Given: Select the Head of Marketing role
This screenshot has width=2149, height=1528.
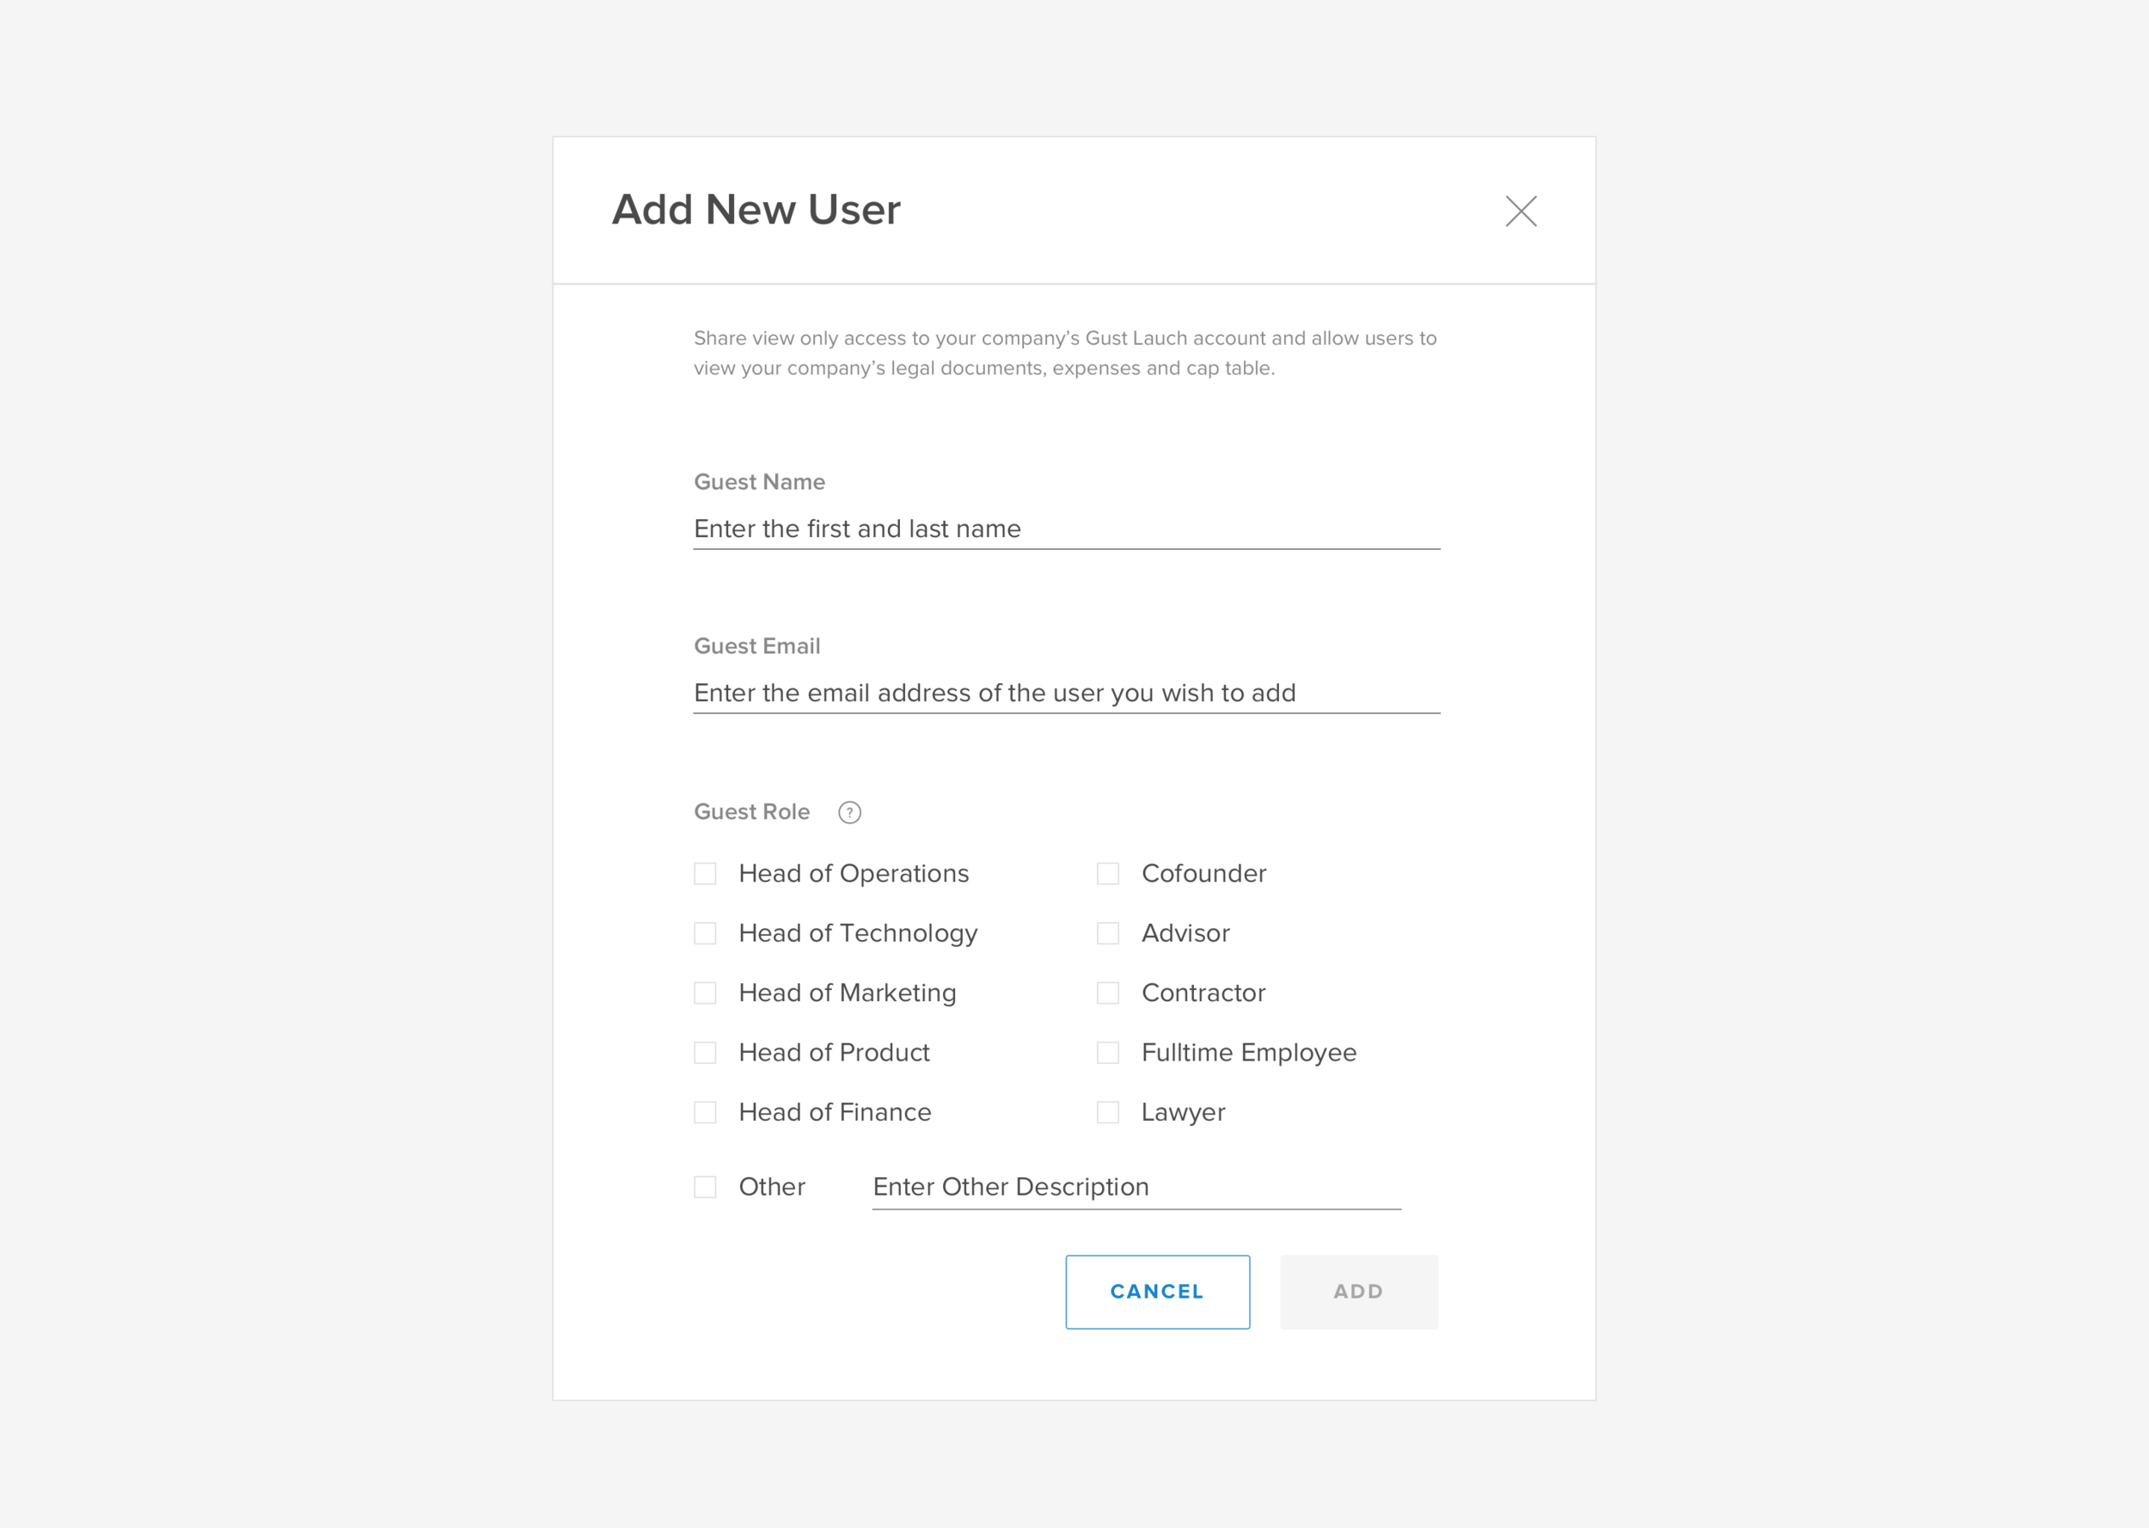Looking at the screenshot, I should click(705, 993).
